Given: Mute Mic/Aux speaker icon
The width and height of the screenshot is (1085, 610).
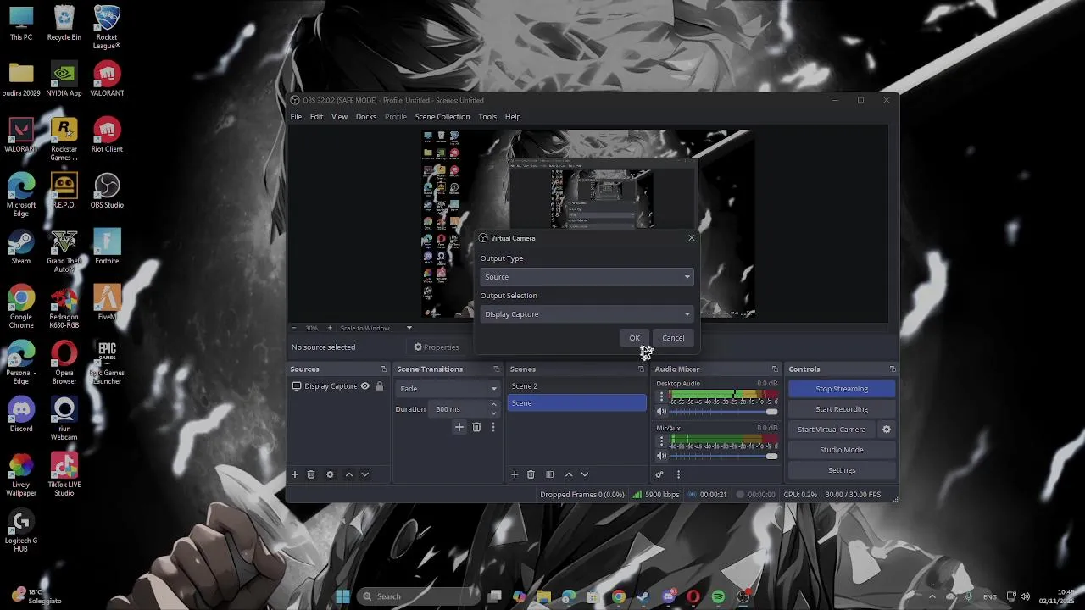Looking at the screenshot, I should (662, 457).
